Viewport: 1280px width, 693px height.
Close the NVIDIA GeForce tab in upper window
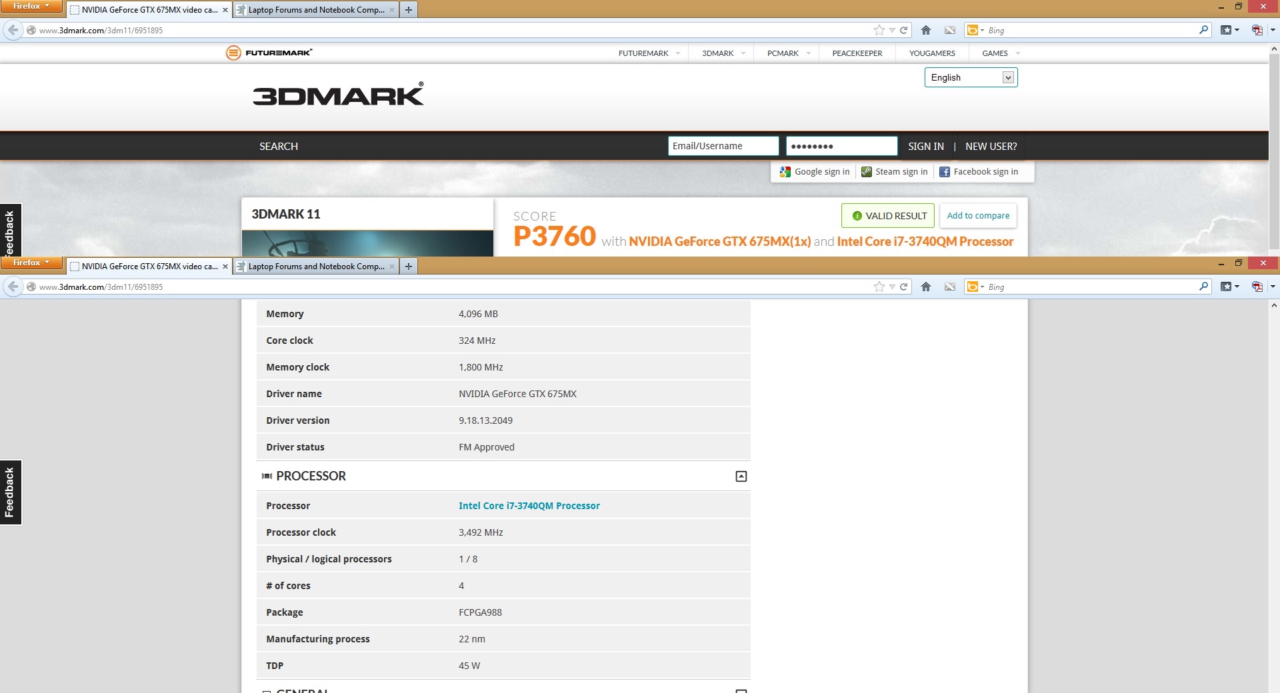225,10
